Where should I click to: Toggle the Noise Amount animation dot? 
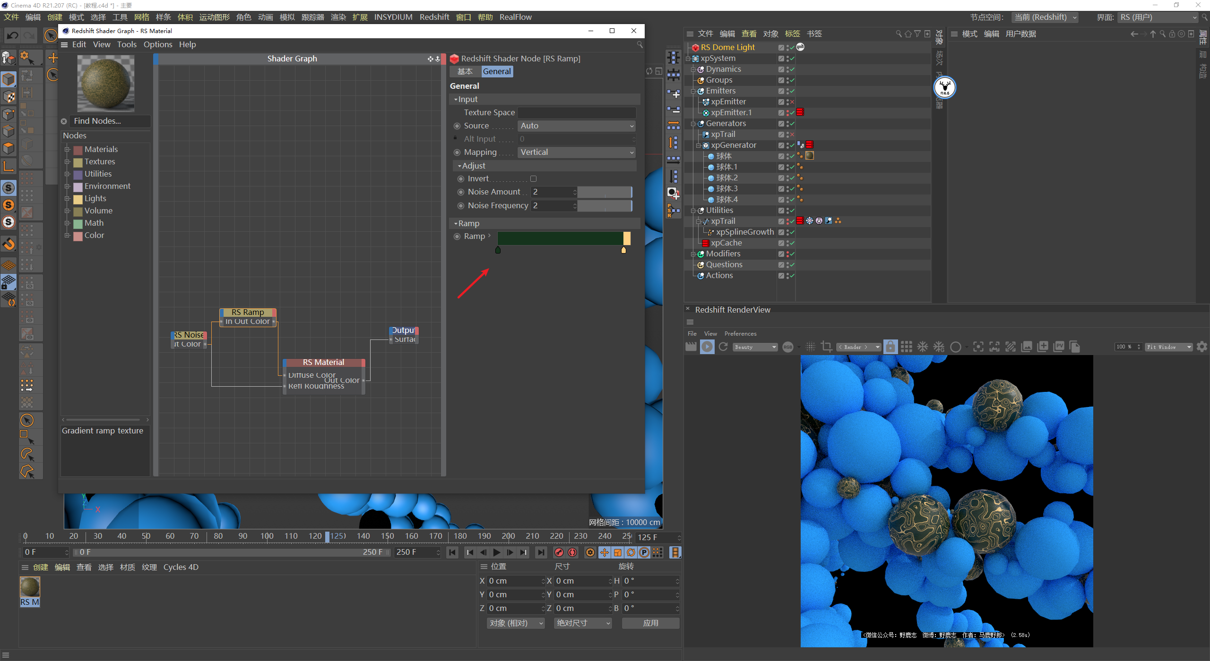click(461, 192)
